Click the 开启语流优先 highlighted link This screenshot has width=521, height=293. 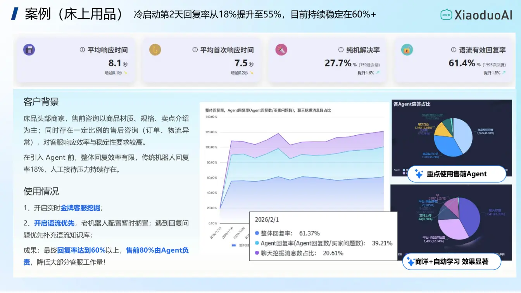tap(54, 223)
